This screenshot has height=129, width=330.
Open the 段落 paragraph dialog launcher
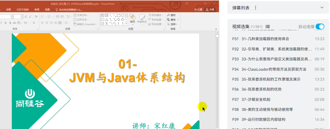pyautogui.click(x=98, y=29)
